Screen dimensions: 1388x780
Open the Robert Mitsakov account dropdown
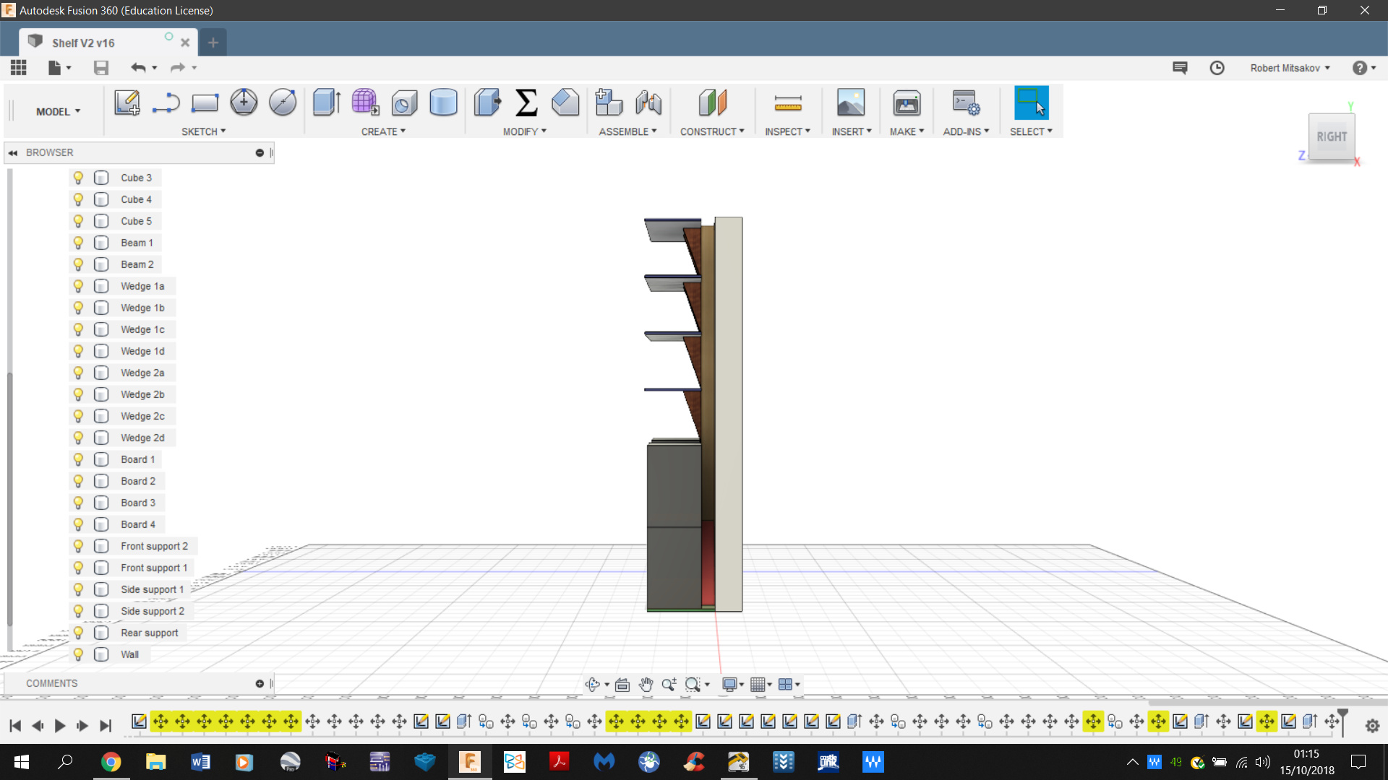[1290, 68]
